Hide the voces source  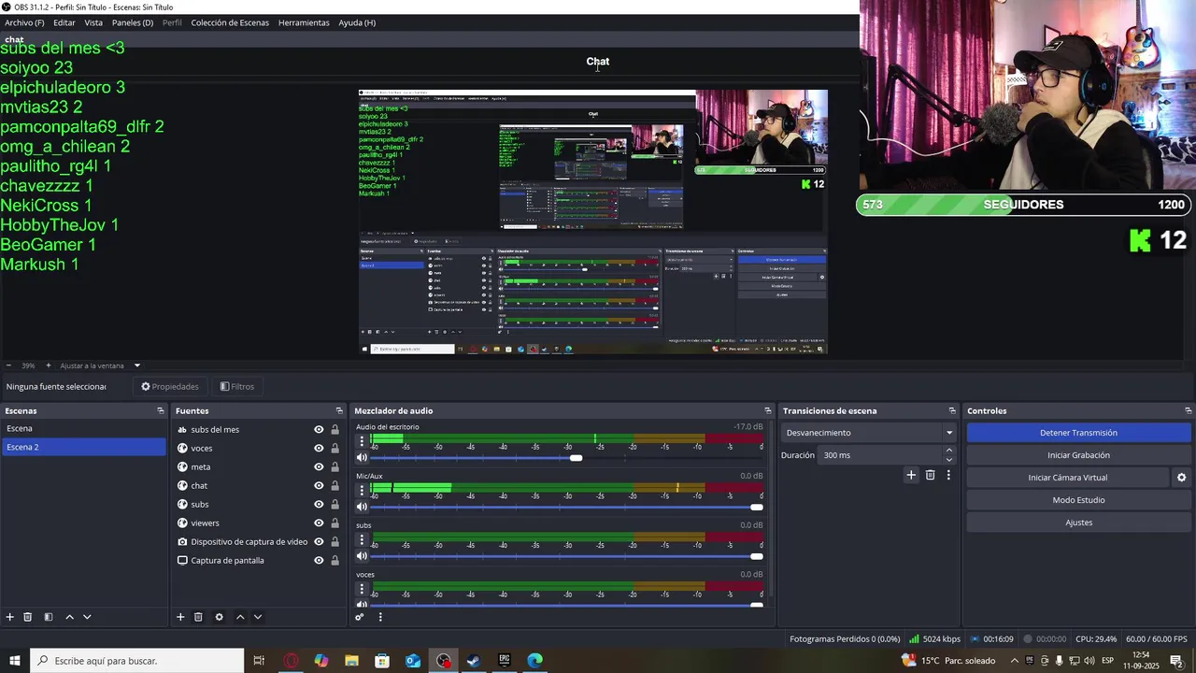coord(319,449)
